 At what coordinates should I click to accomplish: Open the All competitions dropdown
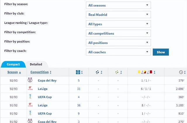[118, 33]
